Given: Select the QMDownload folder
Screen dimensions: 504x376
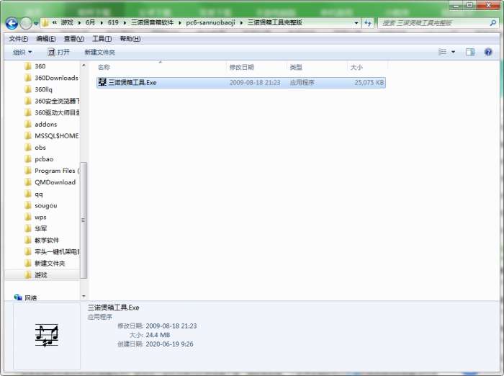Looking at the screenshot, I should (x=50, y=182).
